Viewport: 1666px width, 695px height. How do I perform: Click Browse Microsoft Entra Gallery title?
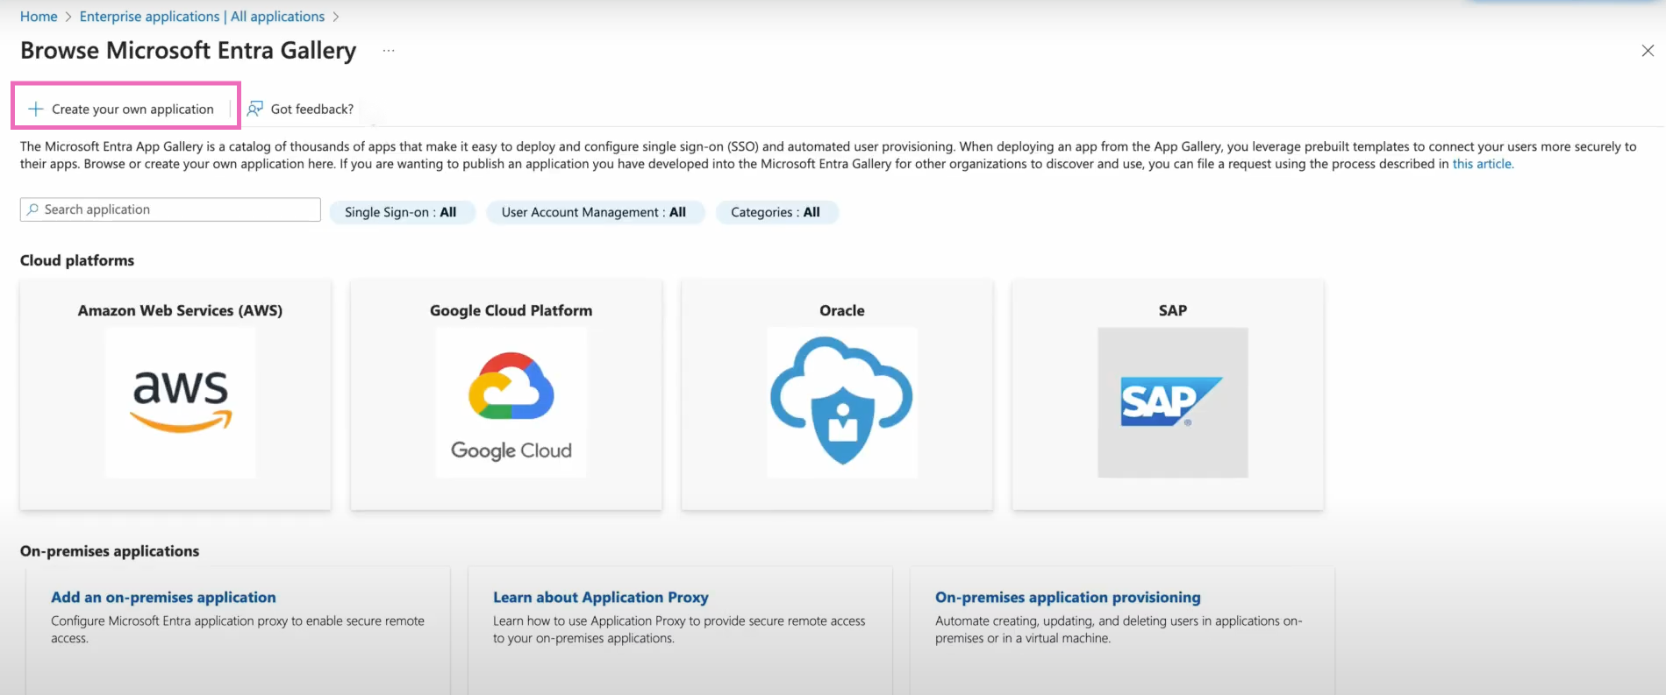(x=189, y=51)
